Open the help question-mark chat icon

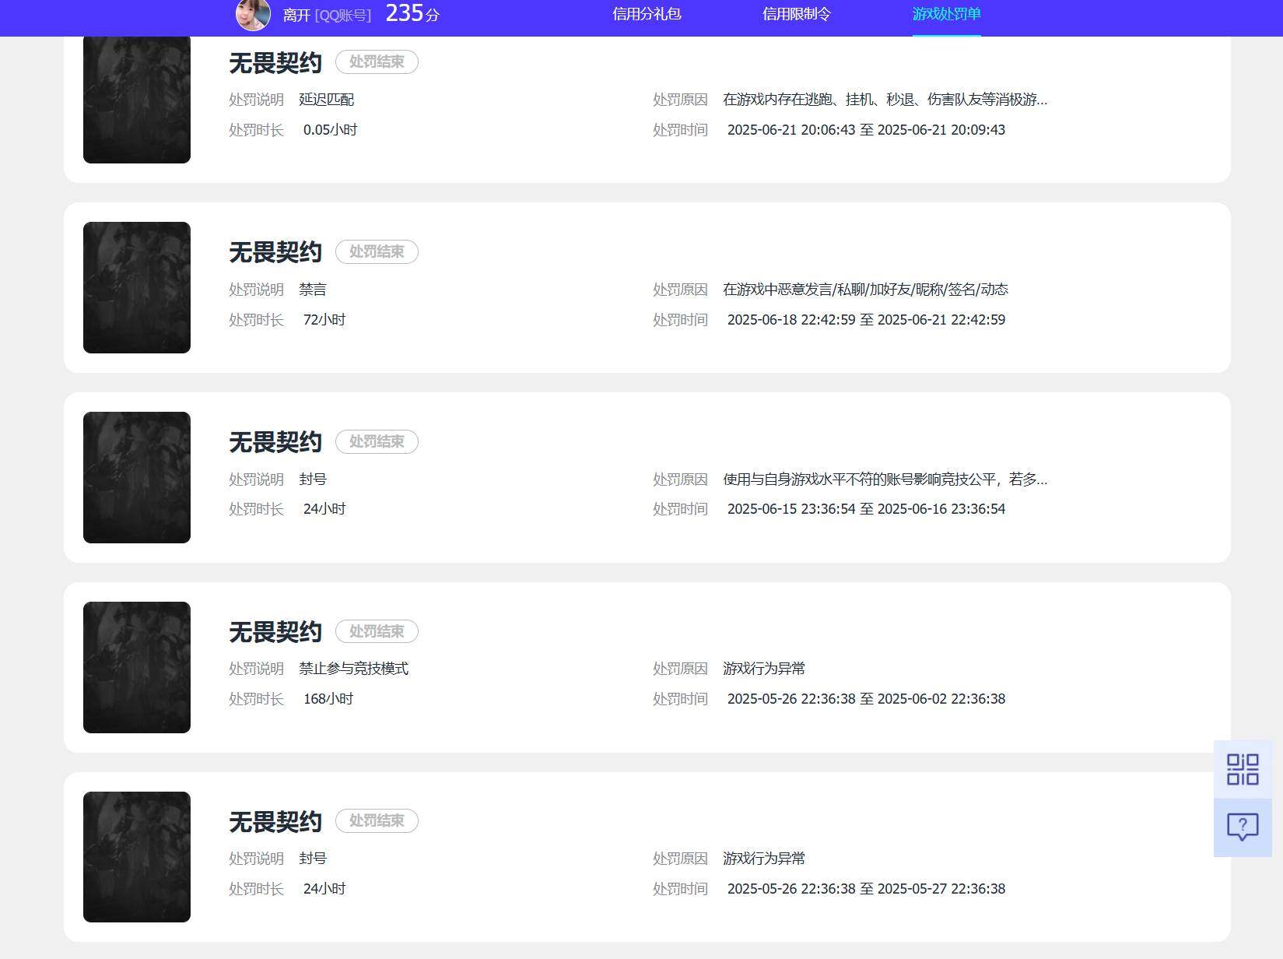[1243, 827]
